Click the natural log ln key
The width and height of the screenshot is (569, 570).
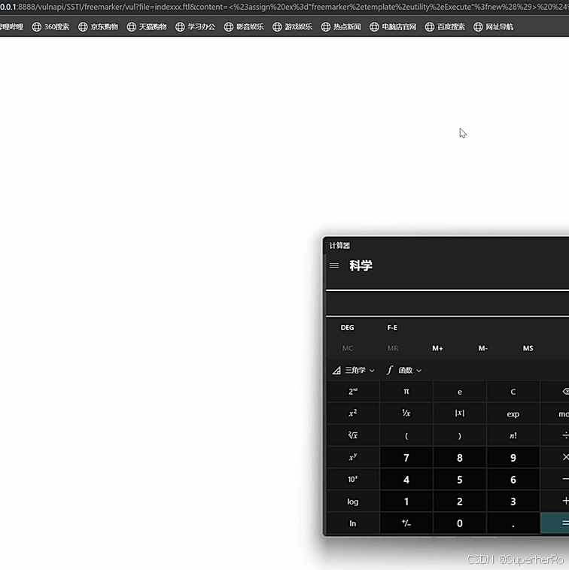(353, 523)
